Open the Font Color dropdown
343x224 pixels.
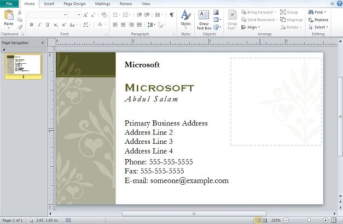point(102,25)
